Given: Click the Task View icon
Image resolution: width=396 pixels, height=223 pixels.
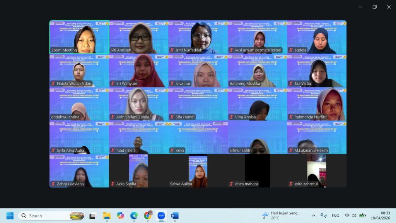Looking at the screenshot, I should [92, 216].
